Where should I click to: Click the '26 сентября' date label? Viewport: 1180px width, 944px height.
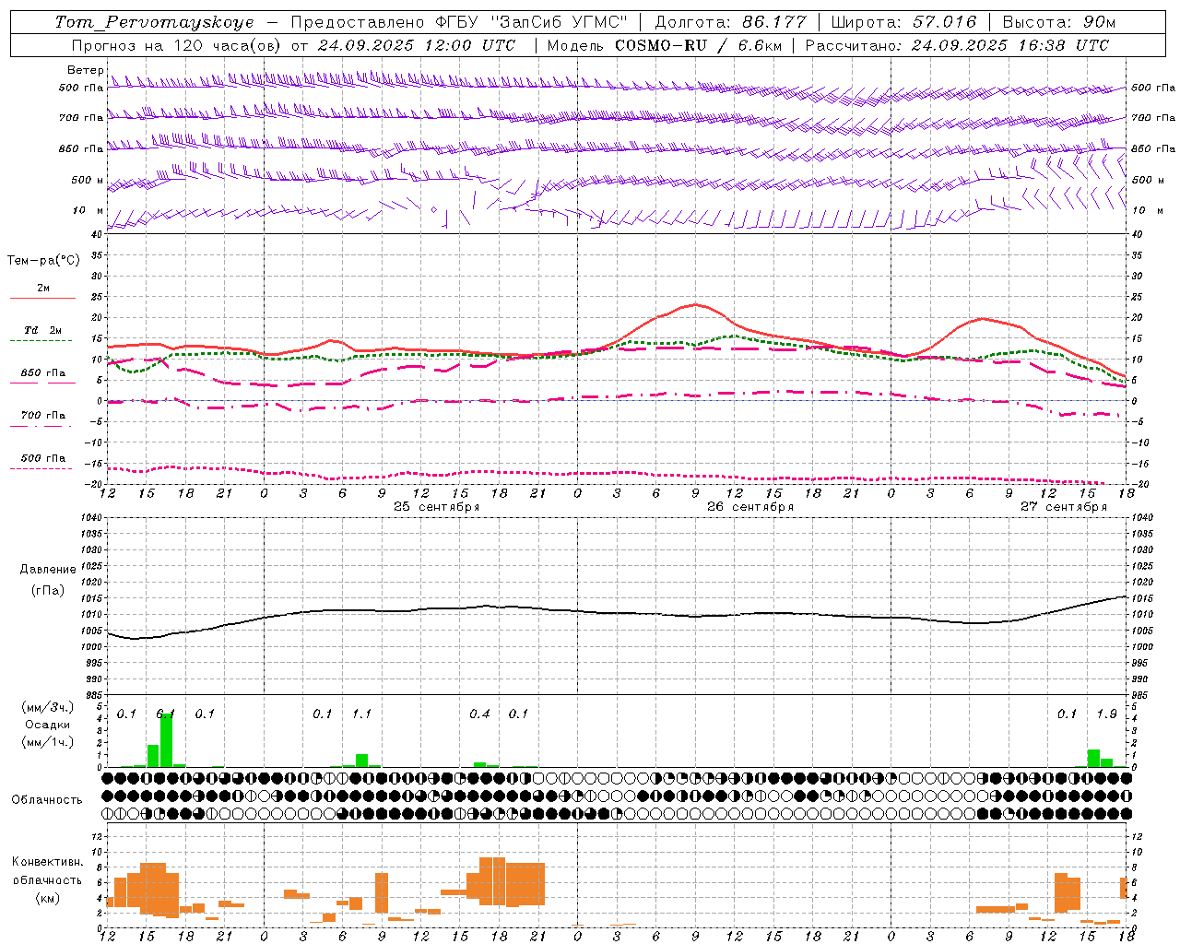point(749,507)
